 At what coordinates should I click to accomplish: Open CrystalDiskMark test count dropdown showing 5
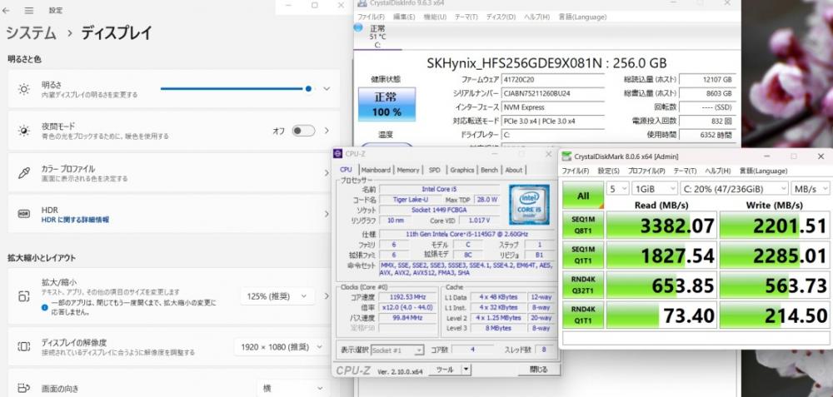(x=617, y=188)
